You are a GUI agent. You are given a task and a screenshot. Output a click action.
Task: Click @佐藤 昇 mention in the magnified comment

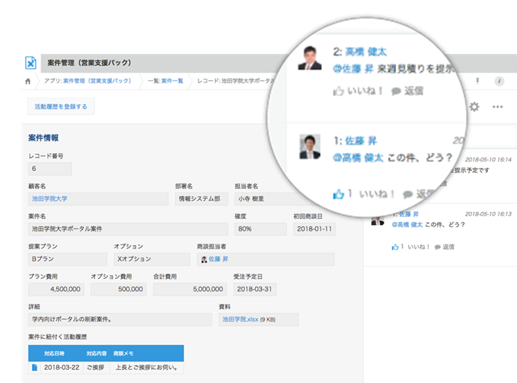(x=353, y=69)
